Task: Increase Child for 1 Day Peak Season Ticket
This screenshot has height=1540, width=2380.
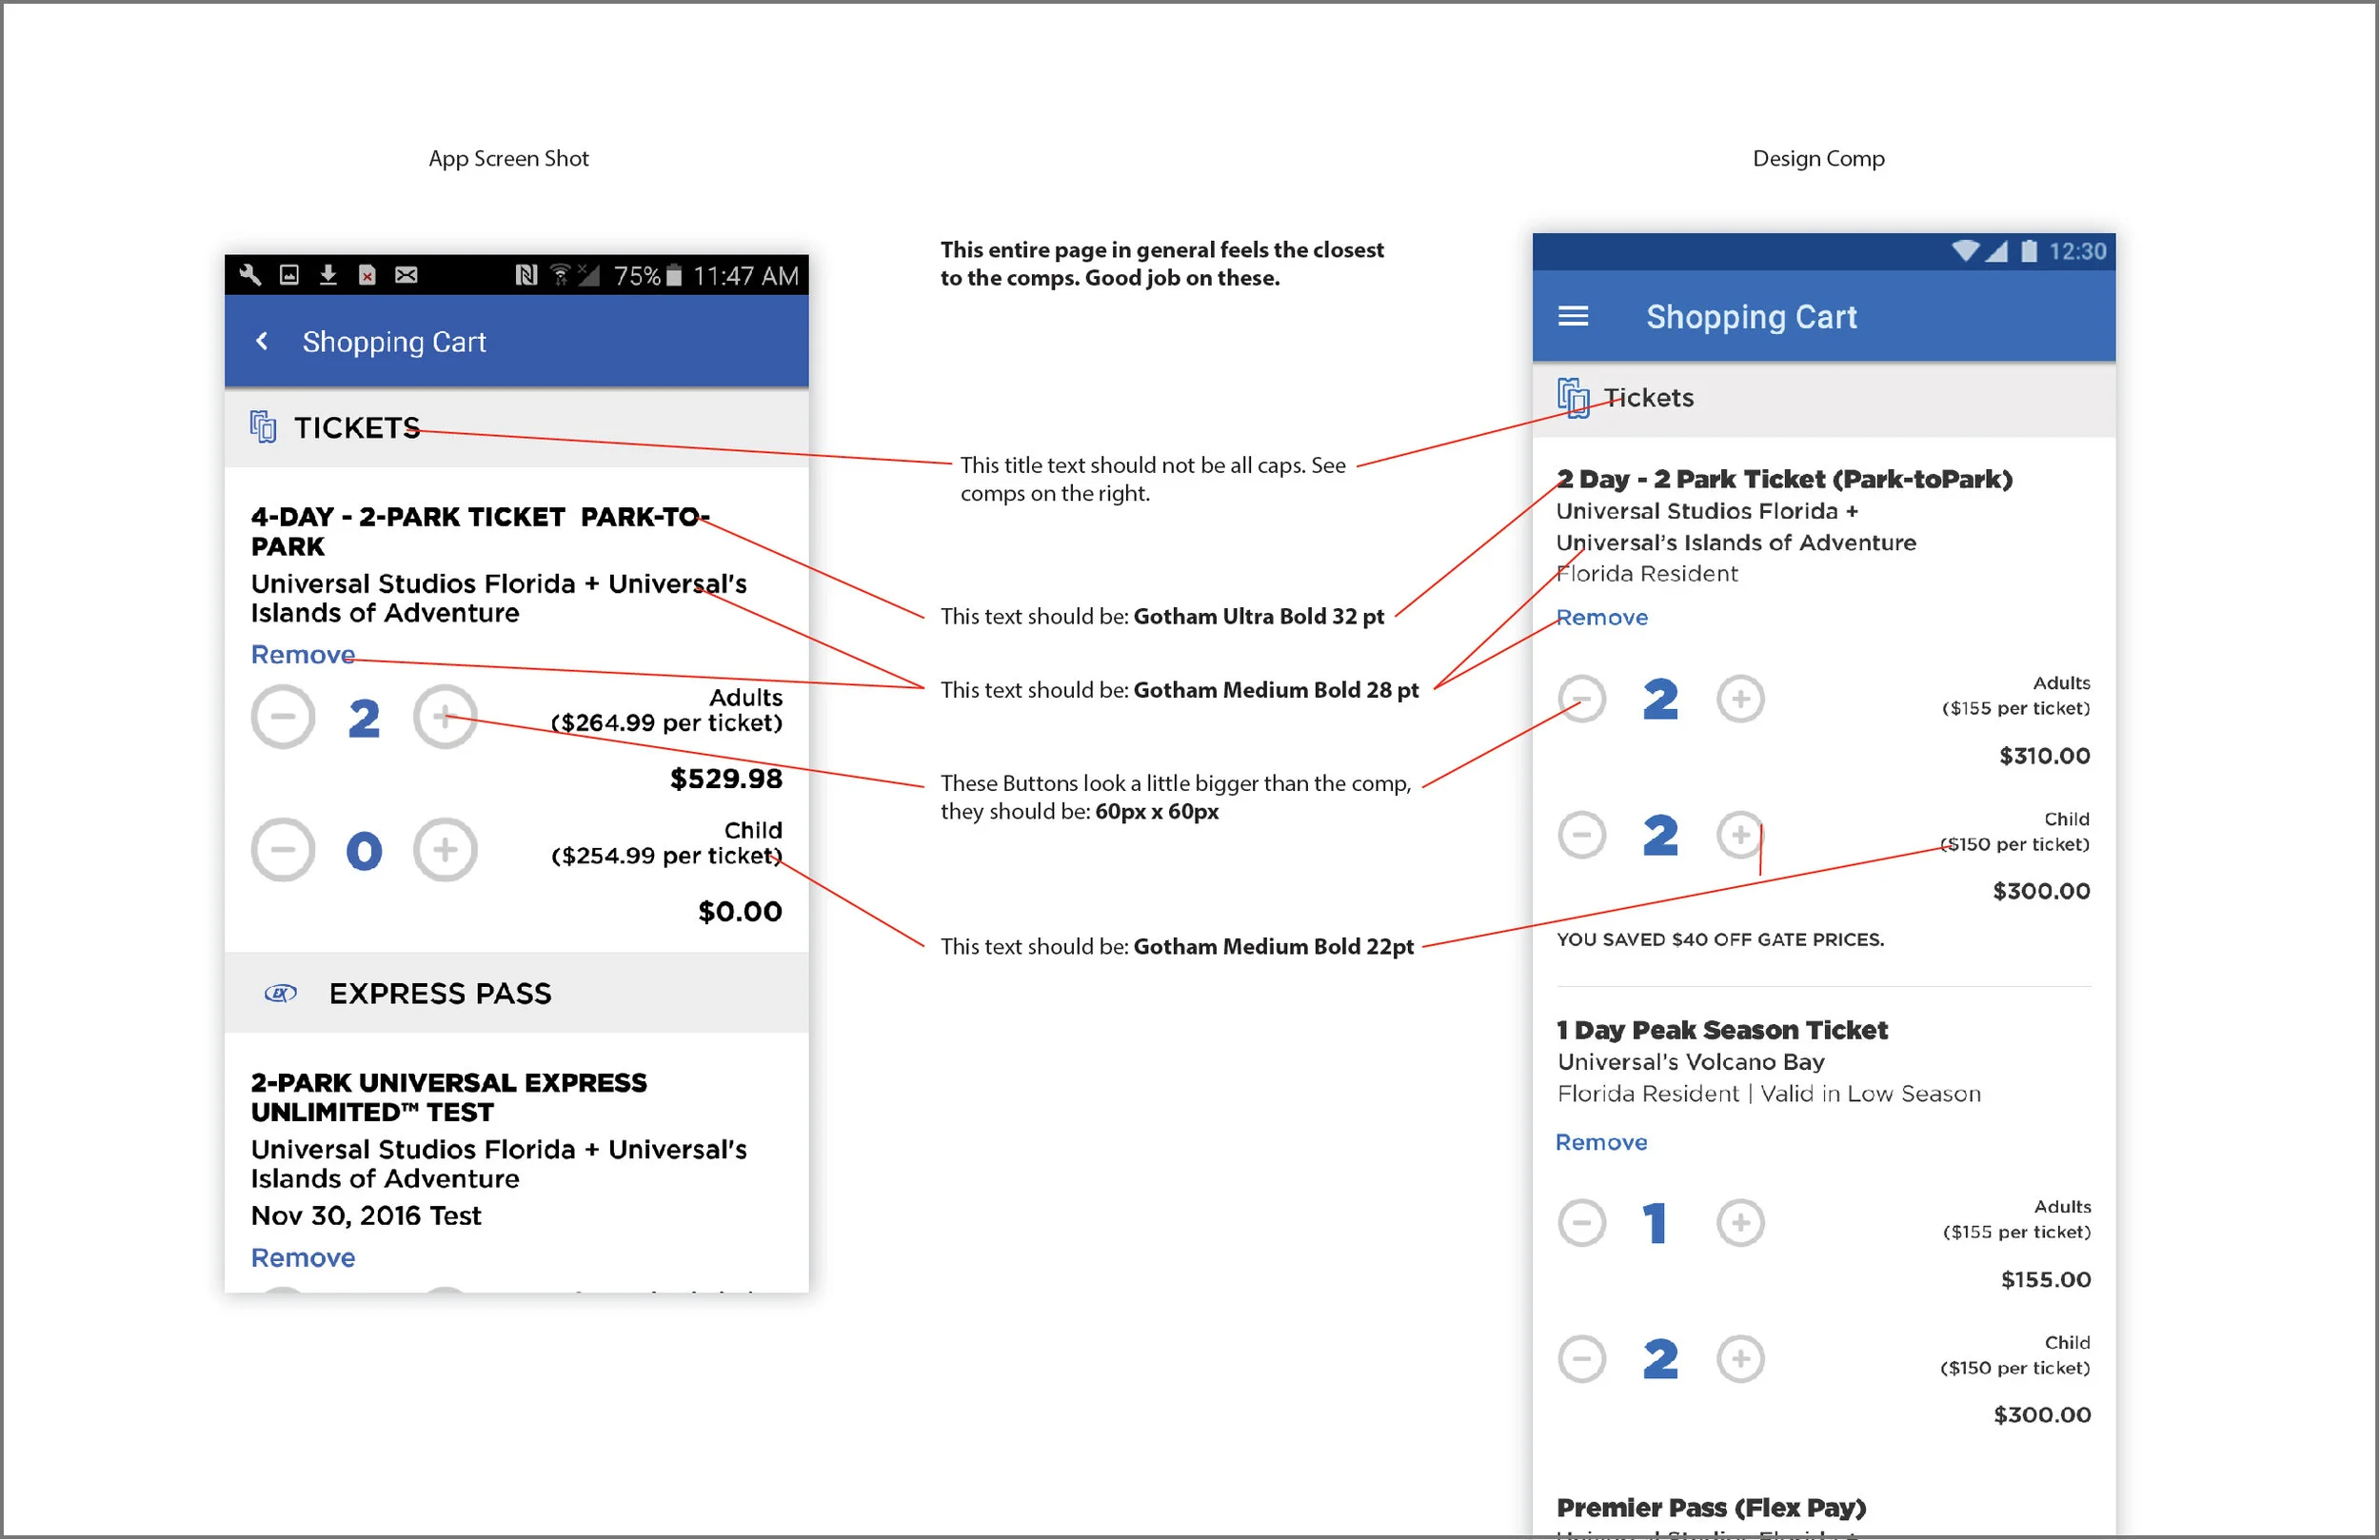Action: 1741,1359
